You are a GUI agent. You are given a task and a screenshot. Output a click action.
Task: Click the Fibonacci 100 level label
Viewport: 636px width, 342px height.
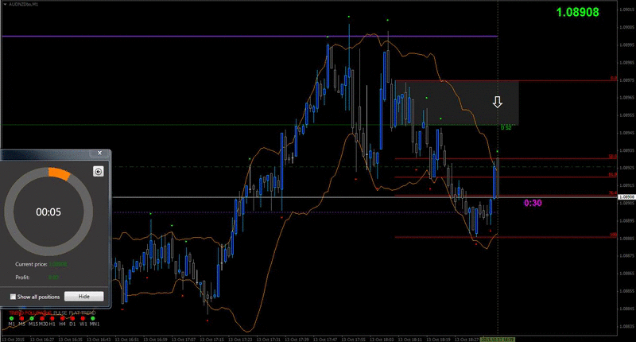coord(613,235)
